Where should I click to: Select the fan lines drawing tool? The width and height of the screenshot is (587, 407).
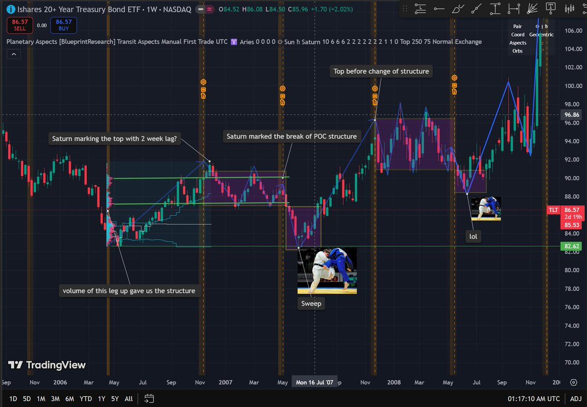[532, 8]
